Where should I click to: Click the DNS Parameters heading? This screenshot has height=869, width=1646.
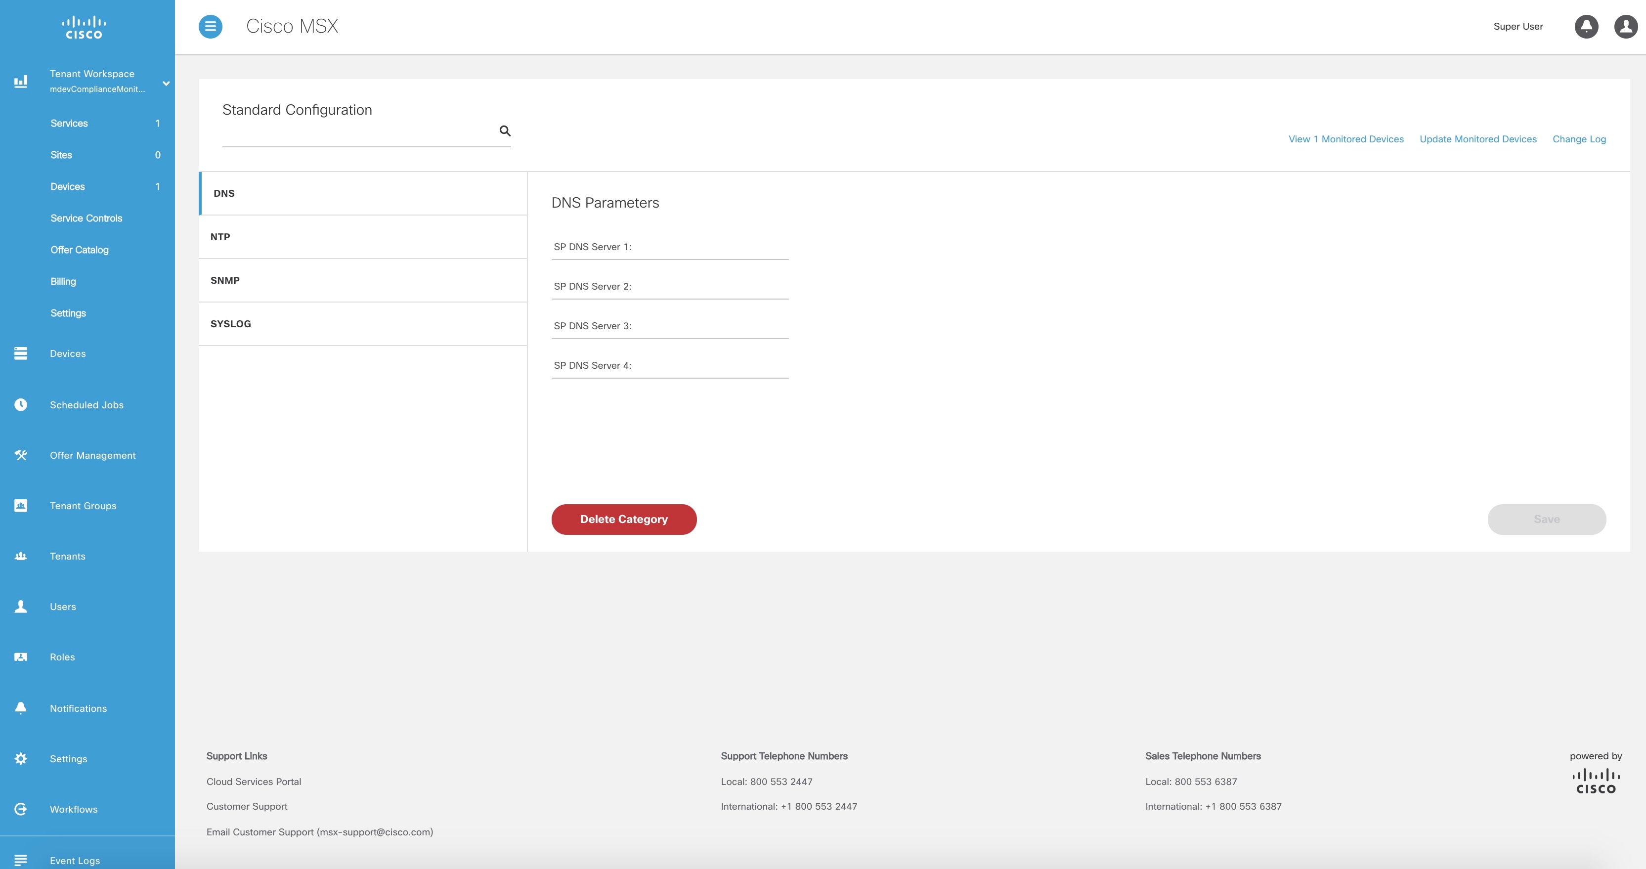coord(605,203)
